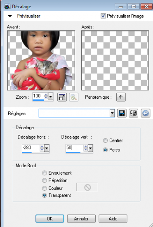Reset to defaults with the blue arrow icon
The height and width of the screenshot is (227, 153).
[x=145, y=113]
